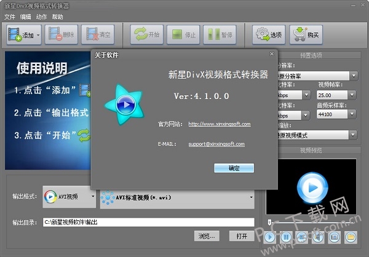Play the preview with the small play button
Screen dimensions: 369x257
point(270,237)
